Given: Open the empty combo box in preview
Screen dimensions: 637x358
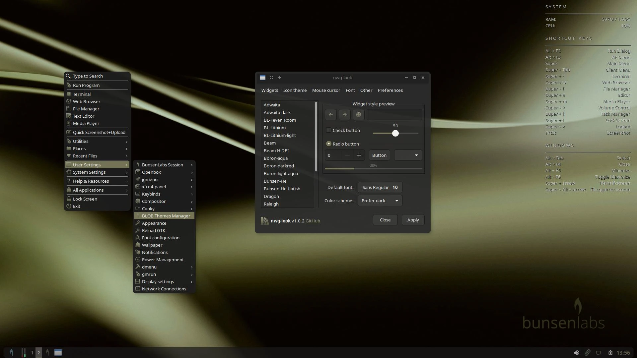Looking at the screenshot, I should (408, 155).
